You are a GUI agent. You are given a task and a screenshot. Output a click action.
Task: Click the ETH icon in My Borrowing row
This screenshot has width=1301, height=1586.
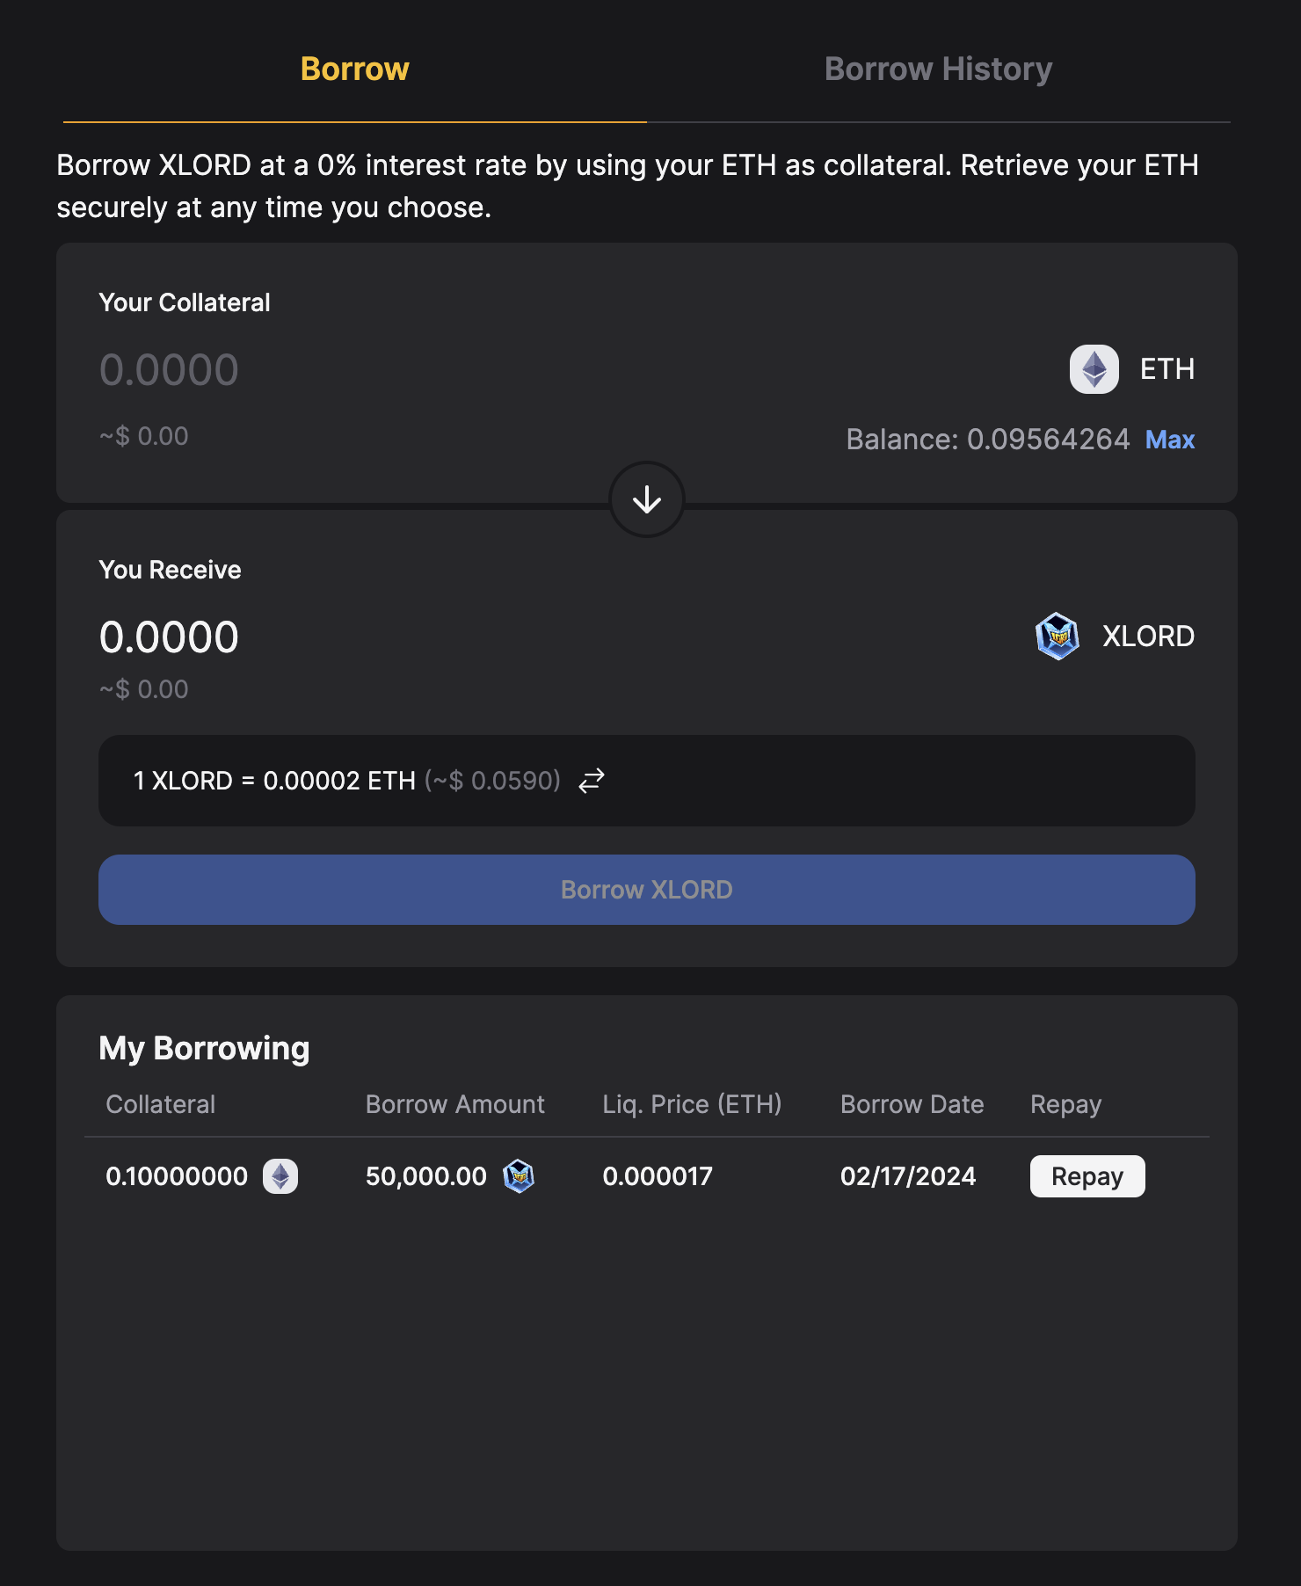(280, 1176)
